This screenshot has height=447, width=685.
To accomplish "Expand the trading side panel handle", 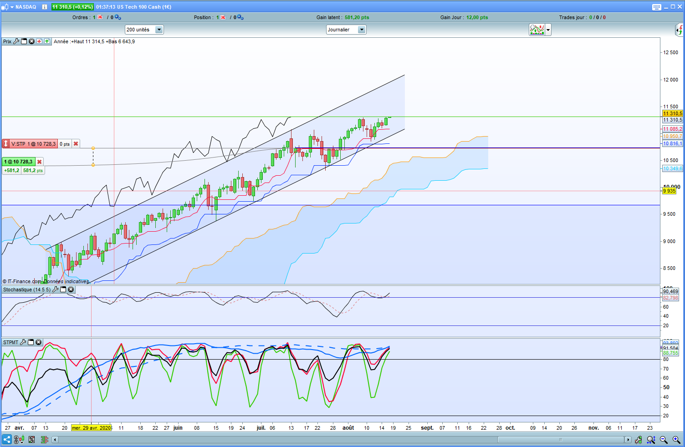I will tap(680, 30).
